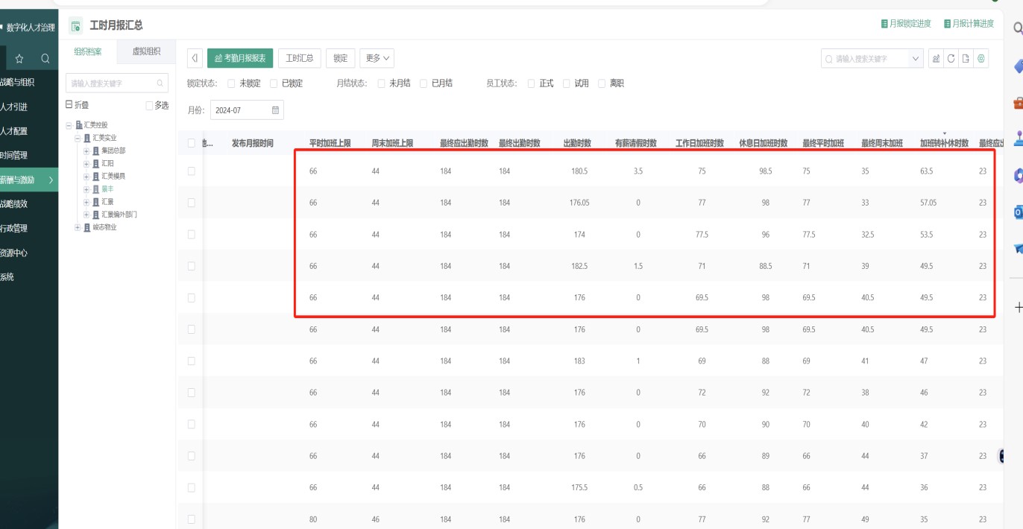Check the 未锁定 filter checkbox
1023x529 pixels.
(x=231, y=83)
